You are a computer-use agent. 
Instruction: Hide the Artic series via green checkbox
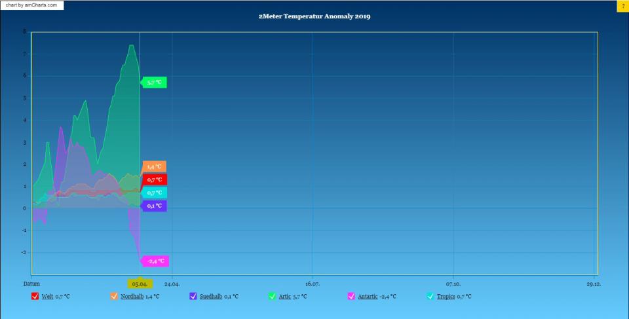pyautogui.click(x=273, y=296)
